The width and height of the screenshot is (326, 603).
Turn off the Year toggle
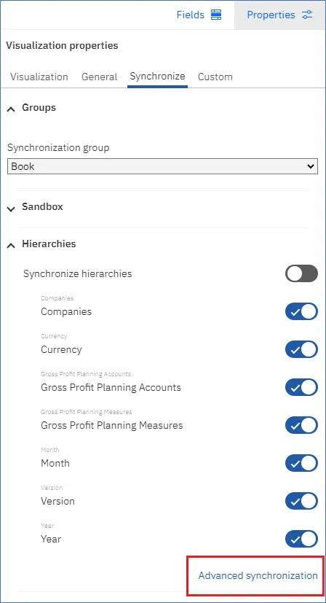301,539
